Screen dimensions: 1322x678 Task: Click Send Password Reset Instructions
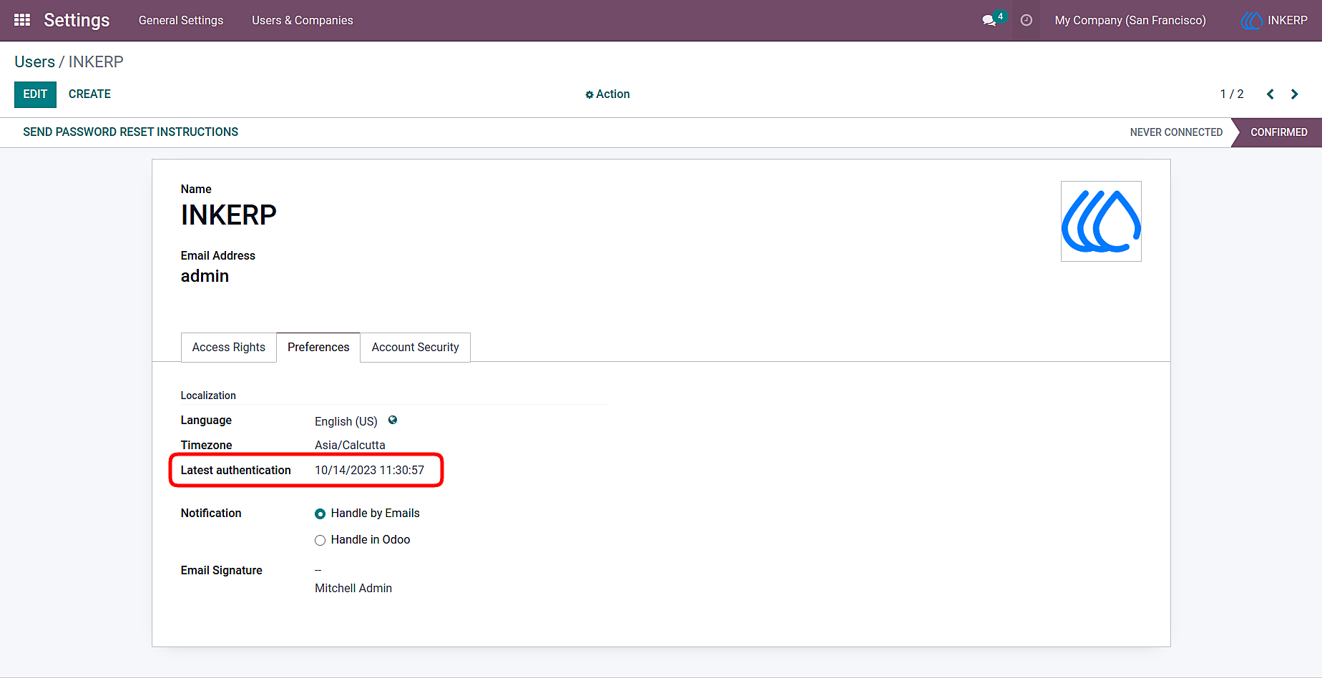tap(130, 132)
